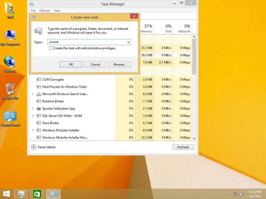266x199 pixels.
Task: Click the Windows Start button
Action: [6, 194]
